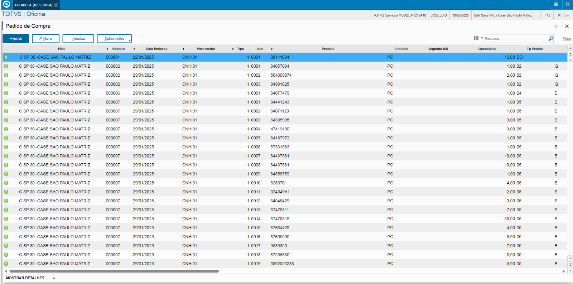Click the green status dot of item 324049A1
This screenshot has width=573, height=284.
(x=6, y=192)
